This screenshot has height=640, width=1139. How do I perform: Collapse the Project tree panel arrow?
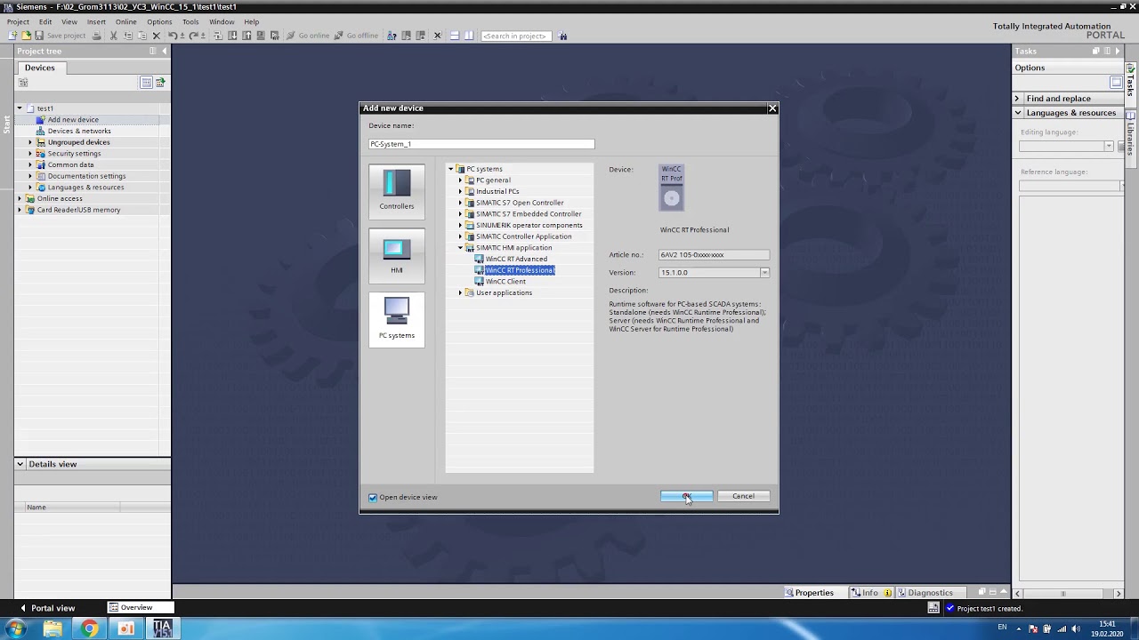[x=164, y=51]
